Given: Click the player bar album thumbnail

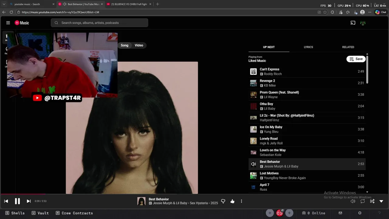Looking at the screenshot, I should (x=141, y=201).
